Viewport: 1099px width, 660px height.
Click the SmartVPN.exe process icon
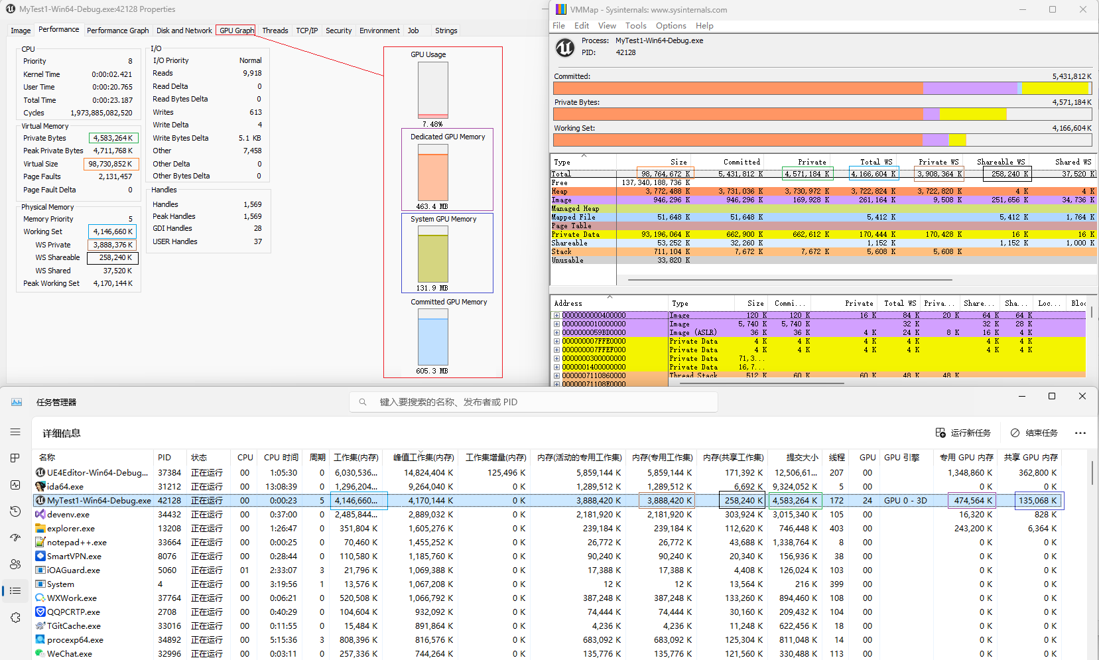pos(40,556)
